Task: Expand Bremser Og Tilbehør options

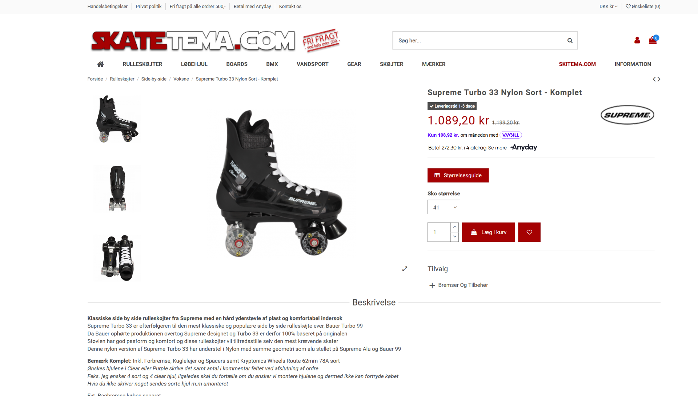Action: click(x=458, y=285)
